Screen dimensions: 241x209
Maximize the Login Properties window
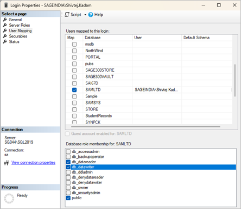click(x=219, y=5)
